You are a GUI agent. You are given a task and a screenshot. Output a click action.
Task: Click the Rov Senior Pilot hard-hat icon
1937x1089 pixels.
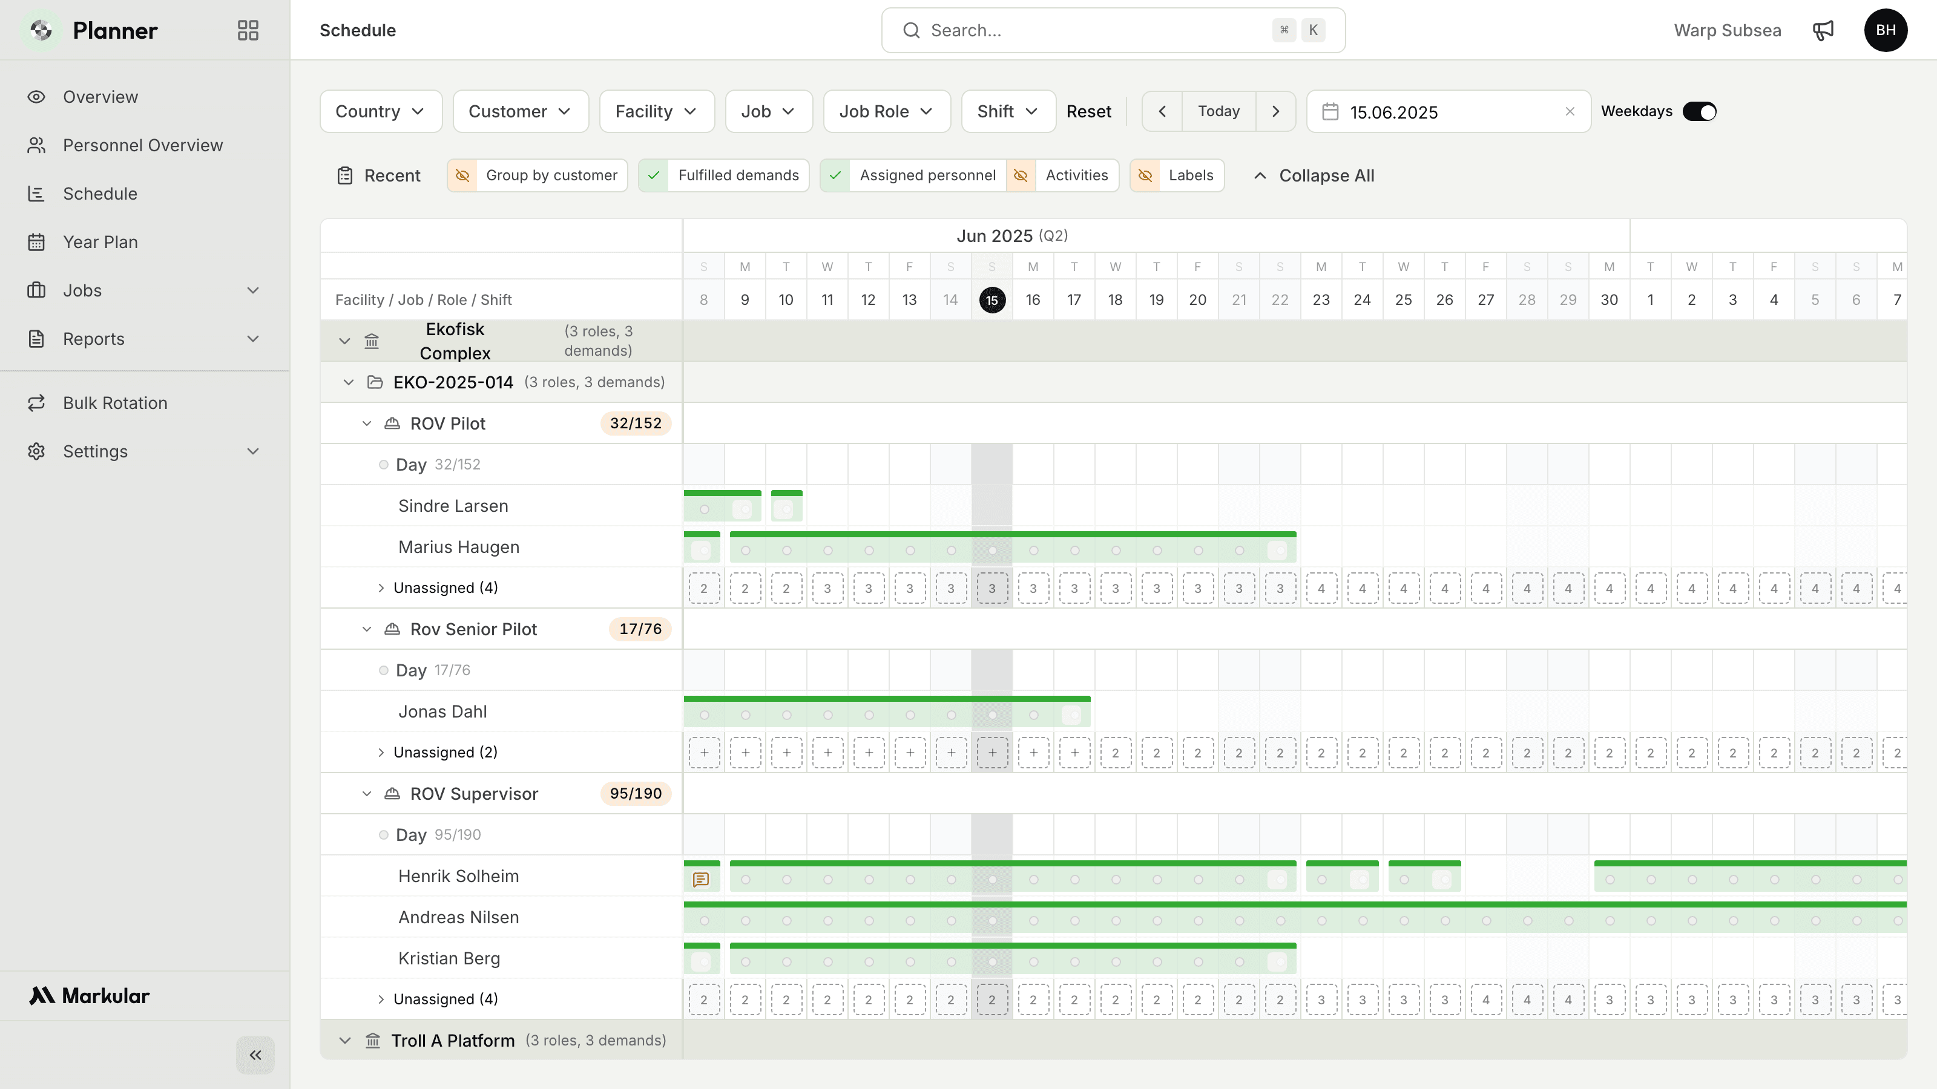tap(392, 629)
